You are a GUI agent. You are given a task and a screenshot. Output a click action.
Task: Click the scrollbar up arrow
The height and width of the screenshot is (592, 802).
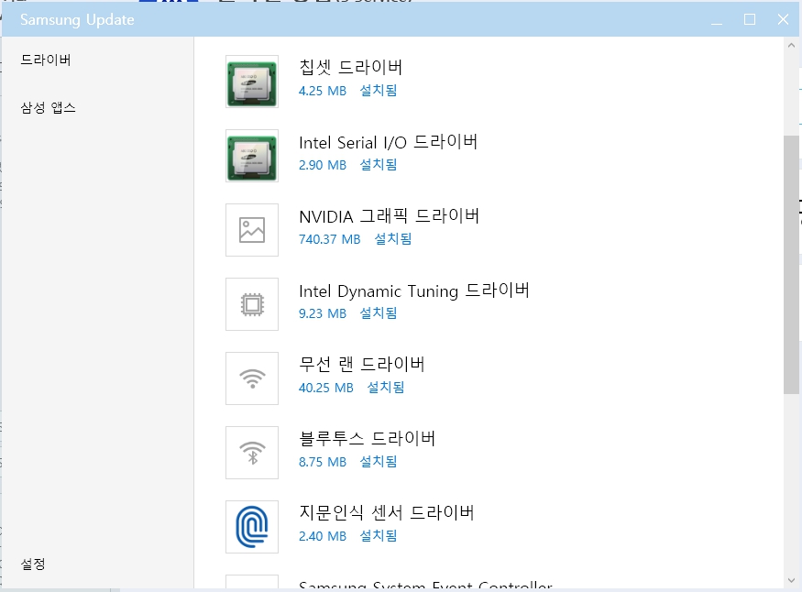coord(791,46)
